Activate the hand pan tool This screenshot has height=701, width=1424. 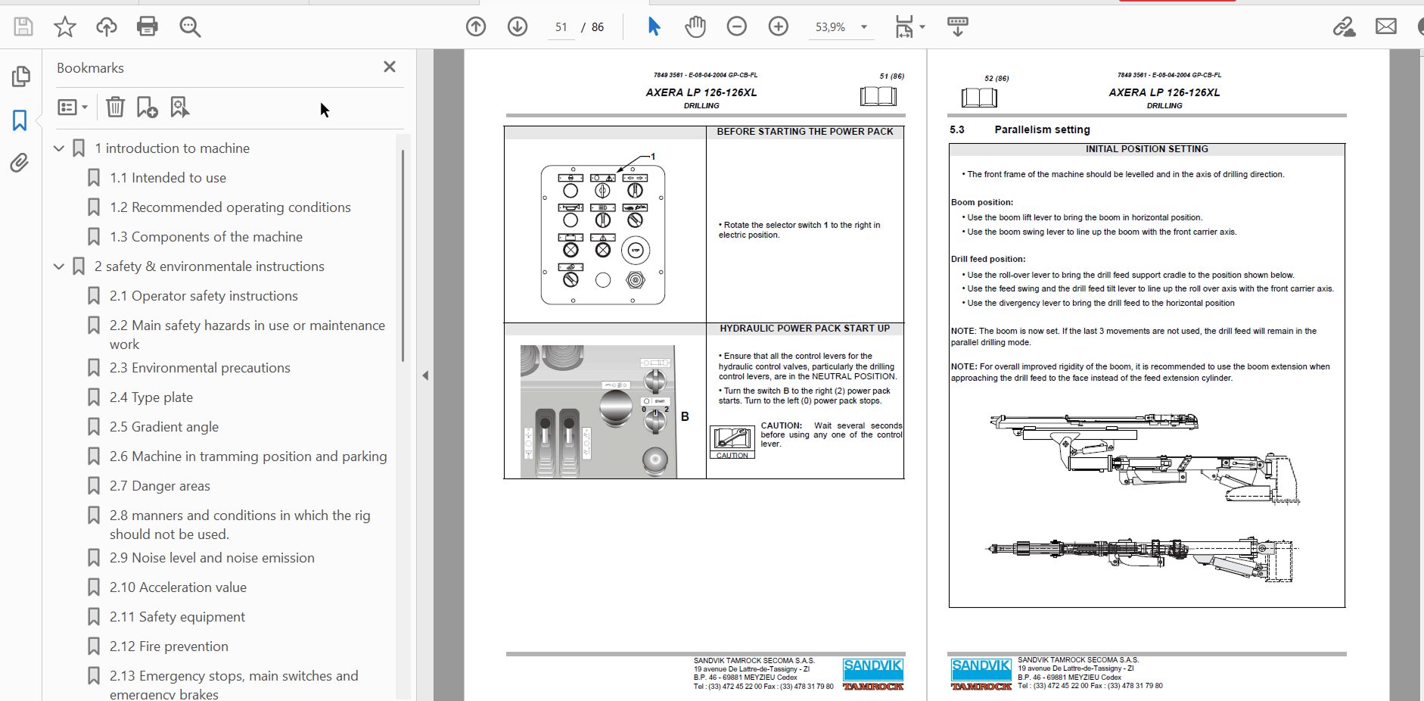(695, 26)
